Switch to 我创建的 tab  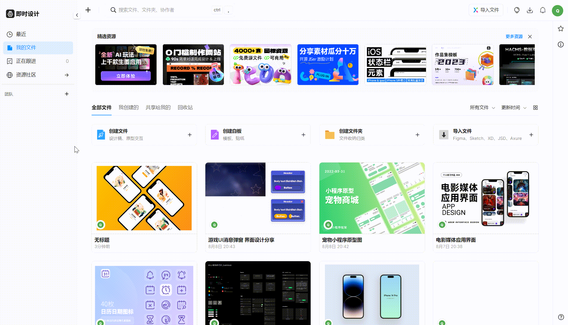pos(129,108)
